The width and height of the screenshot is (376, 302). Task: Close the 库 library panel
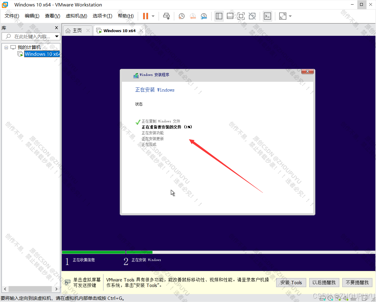click(x=56, y=28)
